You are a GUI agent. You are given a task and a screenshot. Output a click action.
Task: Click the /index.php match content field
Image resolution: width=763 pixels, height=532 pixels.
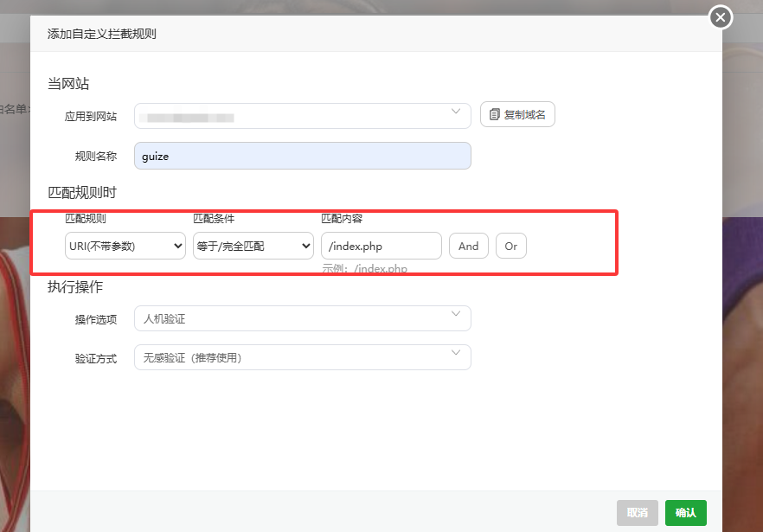click(381, 246)
